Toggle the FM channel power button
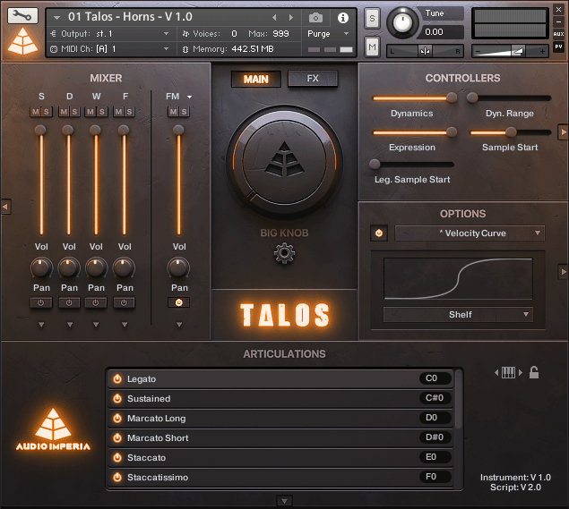Screen dimensions: 569x509 pyautogui.click(x=178, y=302)
